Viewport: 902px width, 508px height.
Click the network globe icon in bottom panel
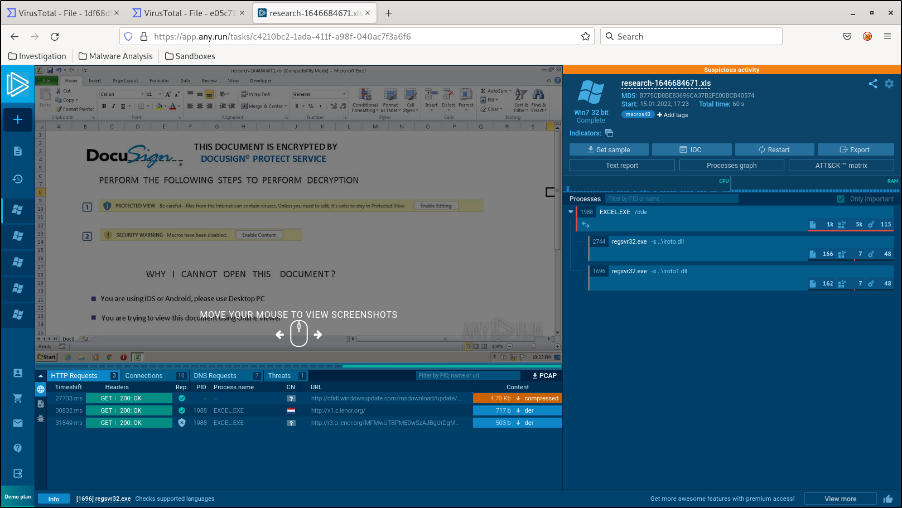[x=41, y=389]
